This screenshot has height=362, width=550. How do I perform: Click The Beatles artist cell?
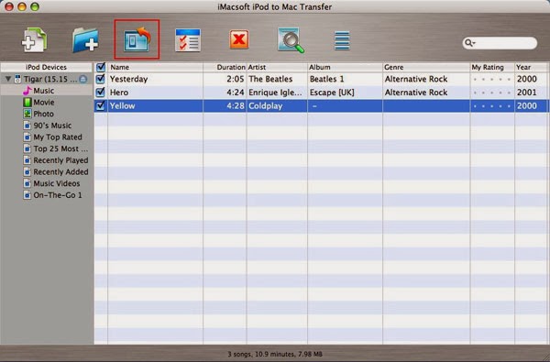point(270,79)
